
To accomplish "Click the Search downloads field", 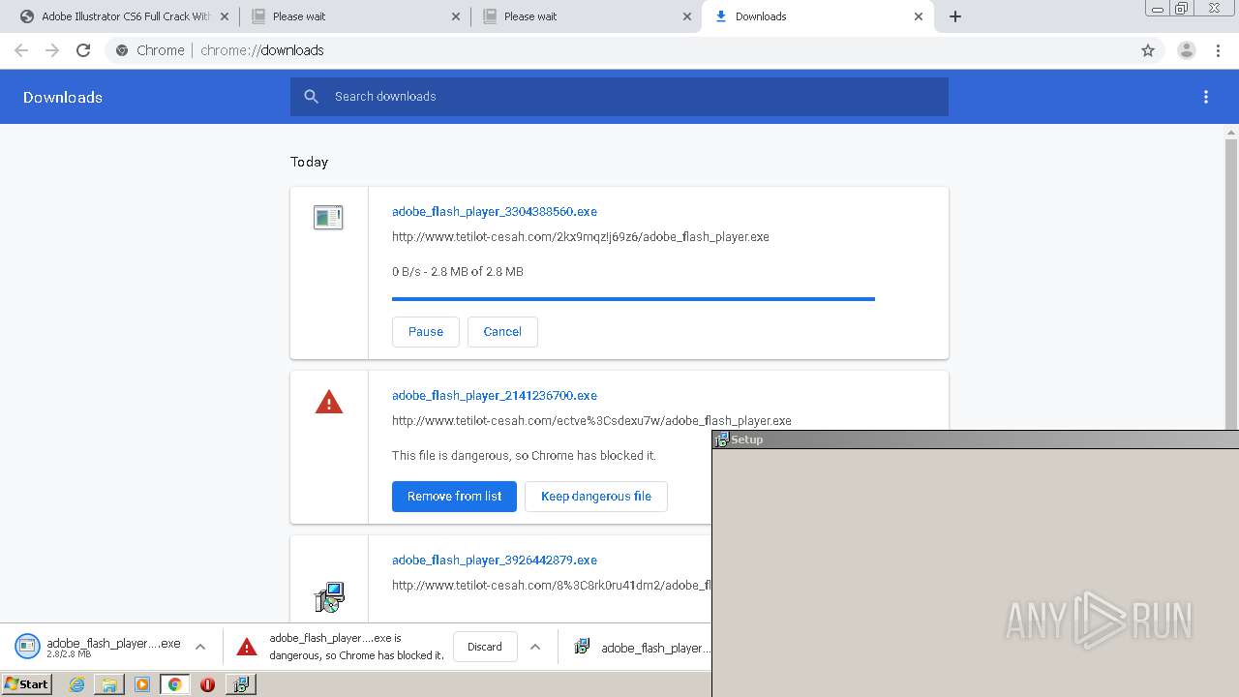I will click(x=619, y=97).
